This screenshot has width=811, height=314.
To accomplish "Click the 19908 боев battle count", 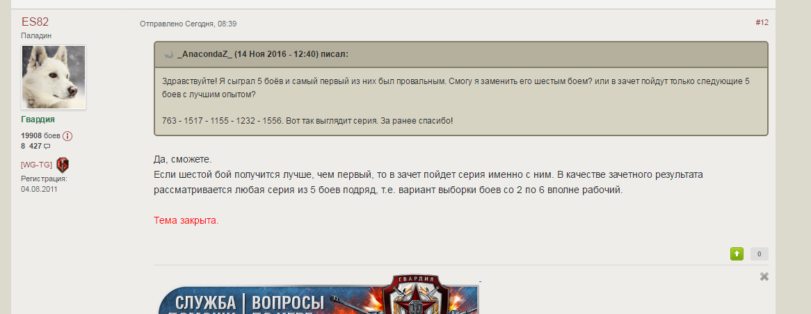I will pos(40,136).
